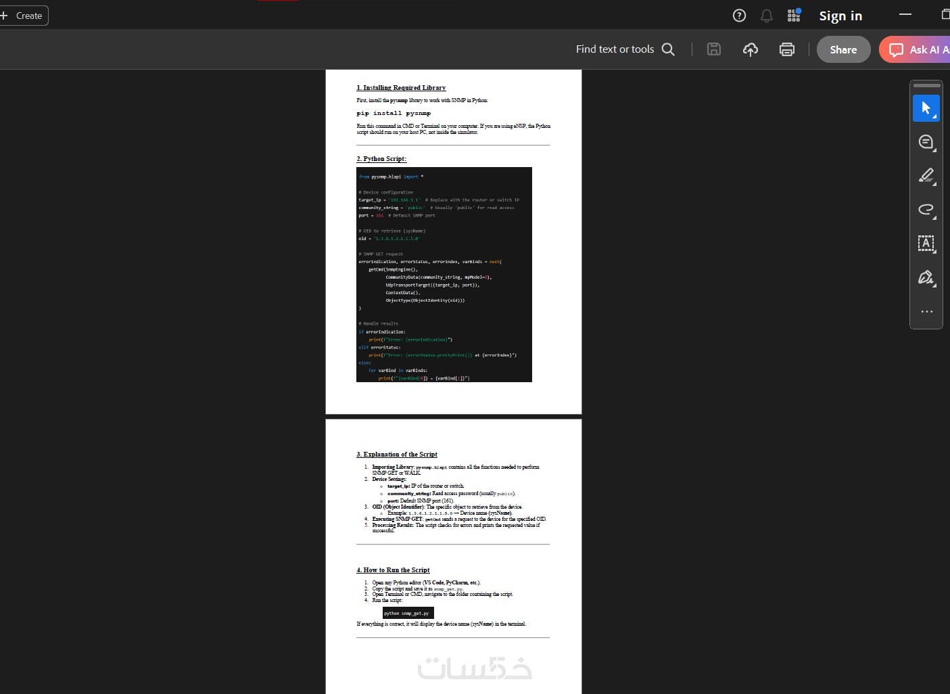
Task: Open the Ask AI Assistant button
Action: [915, 49]
